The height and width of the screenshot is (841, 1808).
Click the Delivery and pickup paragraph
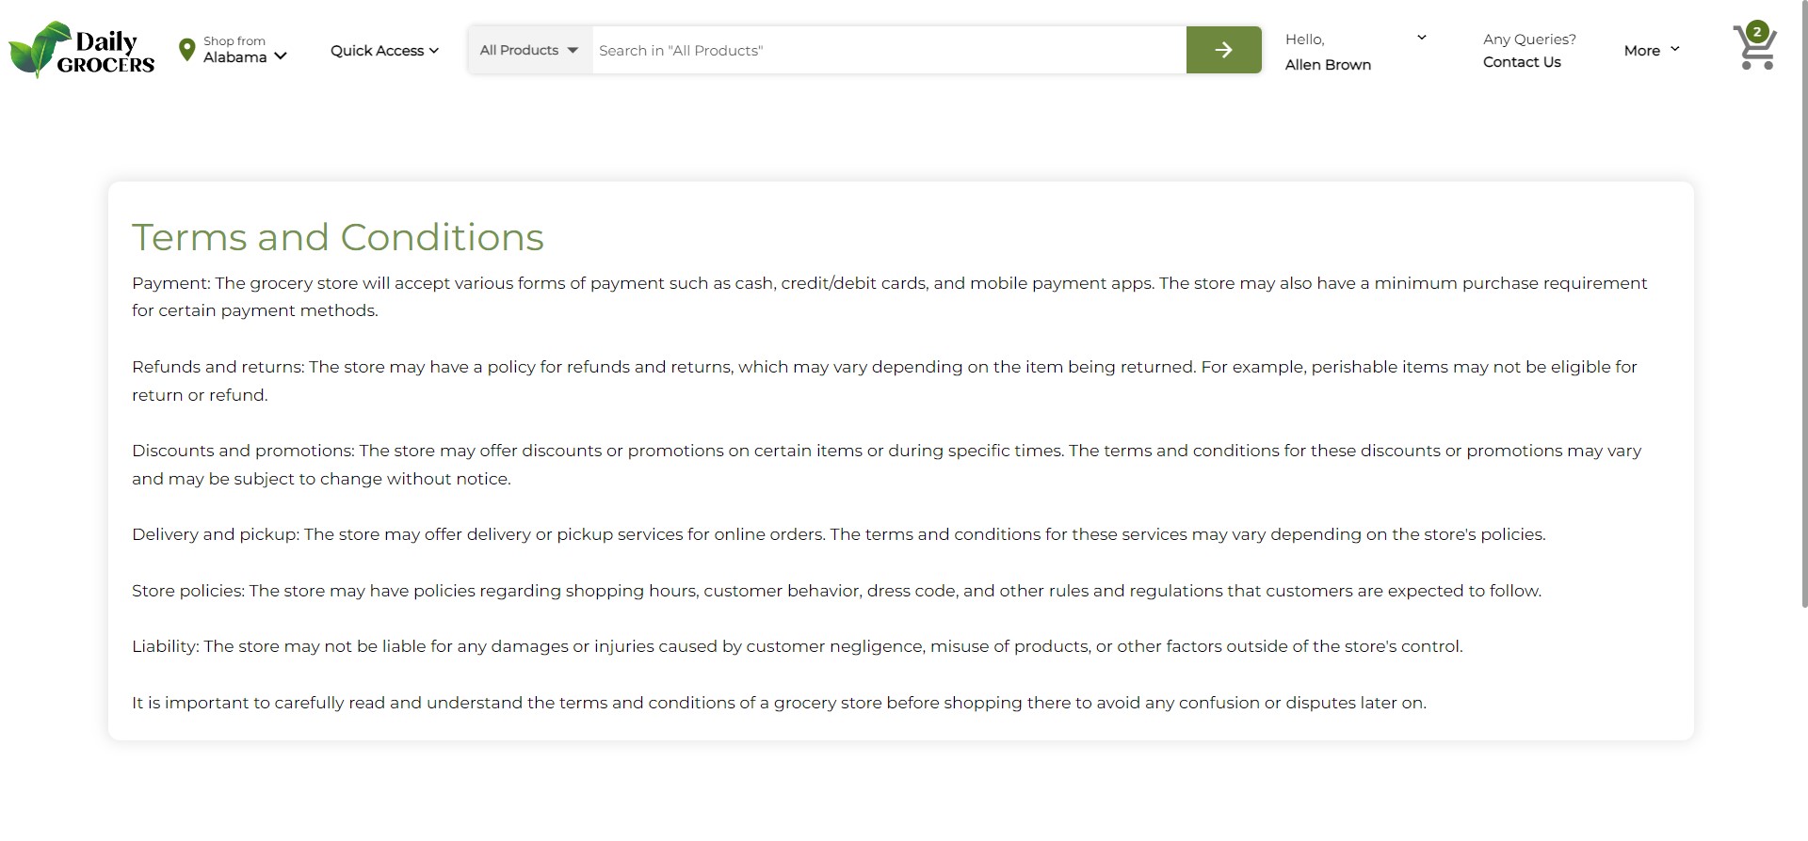tap(838, 535)
